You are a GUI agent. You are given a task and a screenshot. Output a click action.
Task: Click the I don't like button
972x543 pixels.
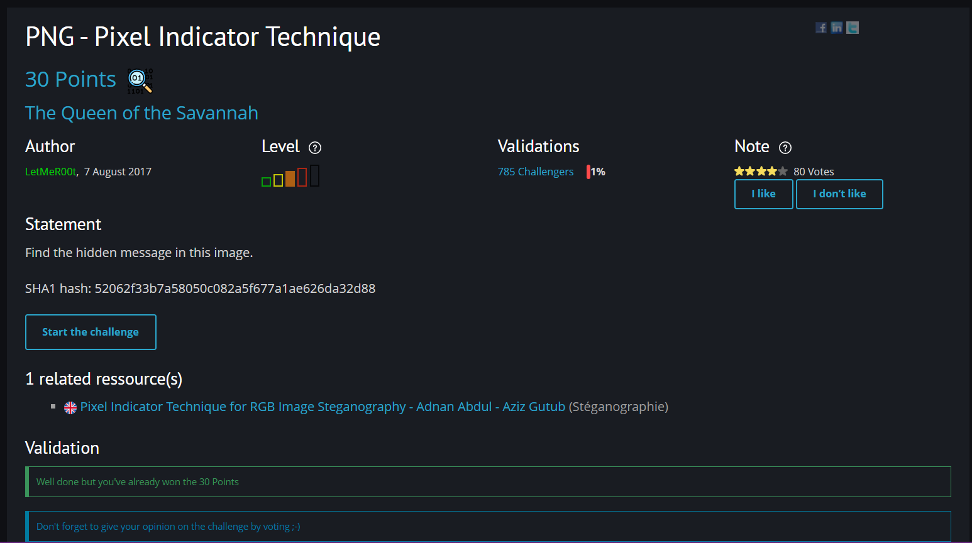point(839,194)
